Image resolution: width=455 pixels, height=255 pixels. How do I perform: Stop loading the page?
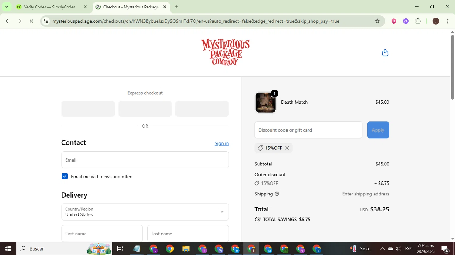tap(31, 21)
